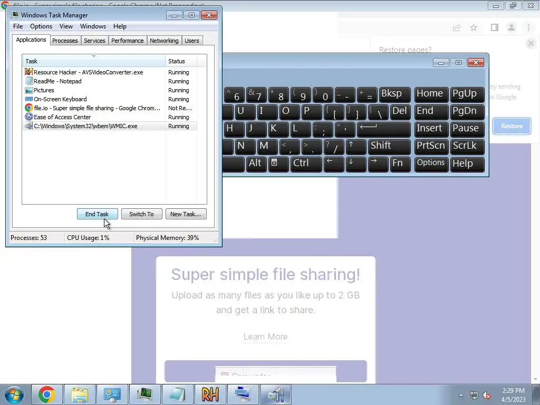Image resolution: width=540 pixels, height=405 pixels.
Task: Click the Help key on keyboard
Action: coord(467,165)
